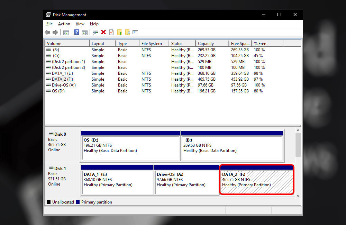346x225 pixels.
Task: Sort by the Free Space column header
Action: tap(240, 44)
